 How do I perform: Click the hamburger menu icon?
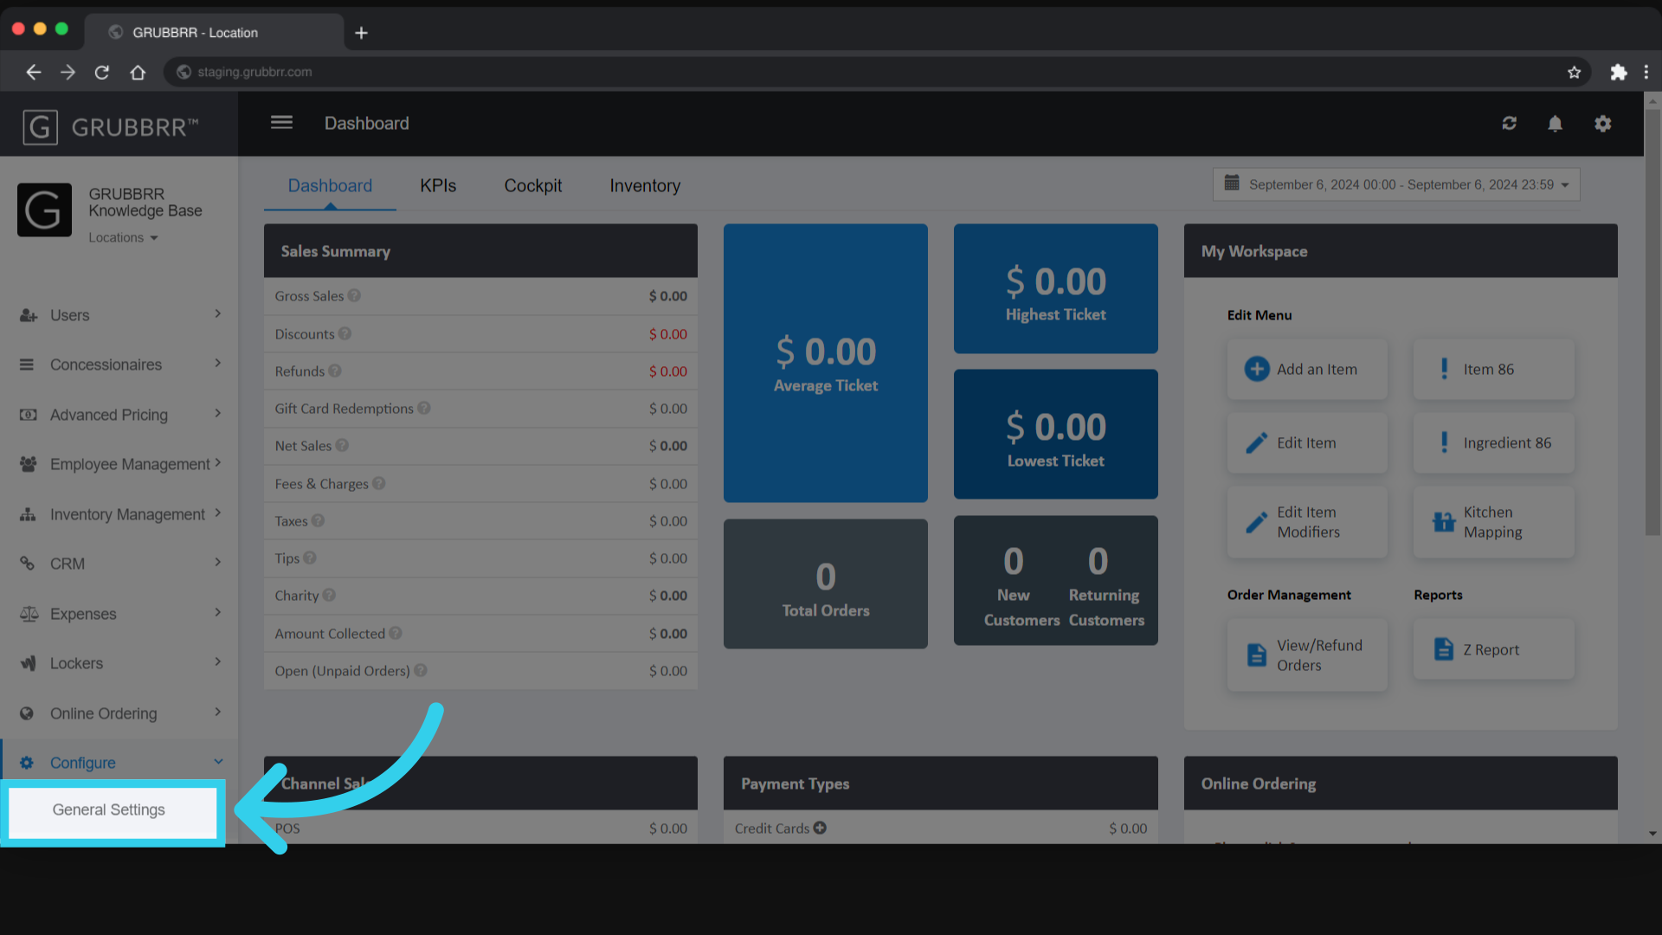[x=281, y=123]
